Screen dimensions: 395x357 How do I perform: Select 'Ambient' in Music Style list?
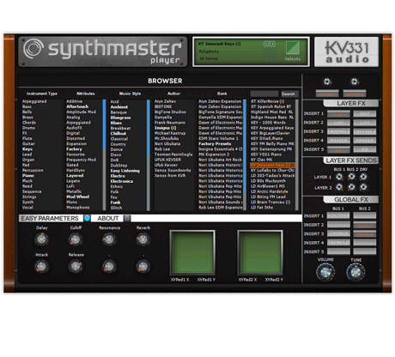tap(119, 107)
